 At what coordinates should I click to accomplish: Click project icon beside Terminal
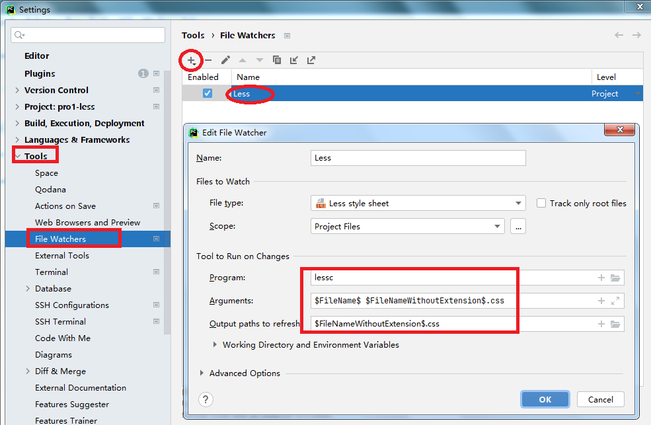(157, 272)
